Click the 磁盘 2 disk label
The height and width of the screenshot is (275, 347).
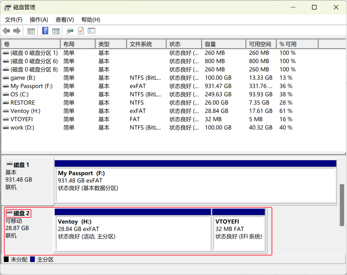pyautogui.click(x=21, y=213)
